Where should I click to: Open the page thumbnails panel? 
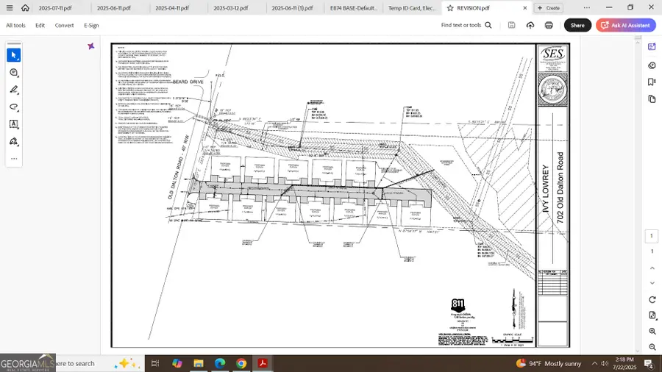(x=652, y=99)
